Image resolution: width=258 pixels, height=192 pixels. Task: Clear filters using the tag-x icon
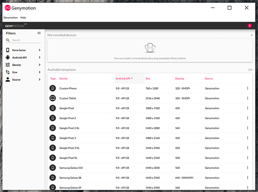click(39, 33)
